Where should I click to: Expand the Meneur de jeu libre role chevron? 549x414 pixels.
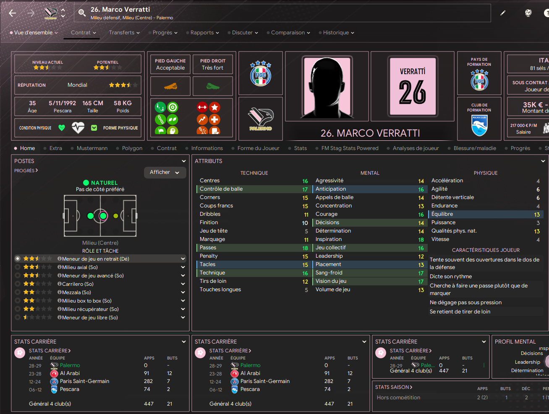click(183, 318)
